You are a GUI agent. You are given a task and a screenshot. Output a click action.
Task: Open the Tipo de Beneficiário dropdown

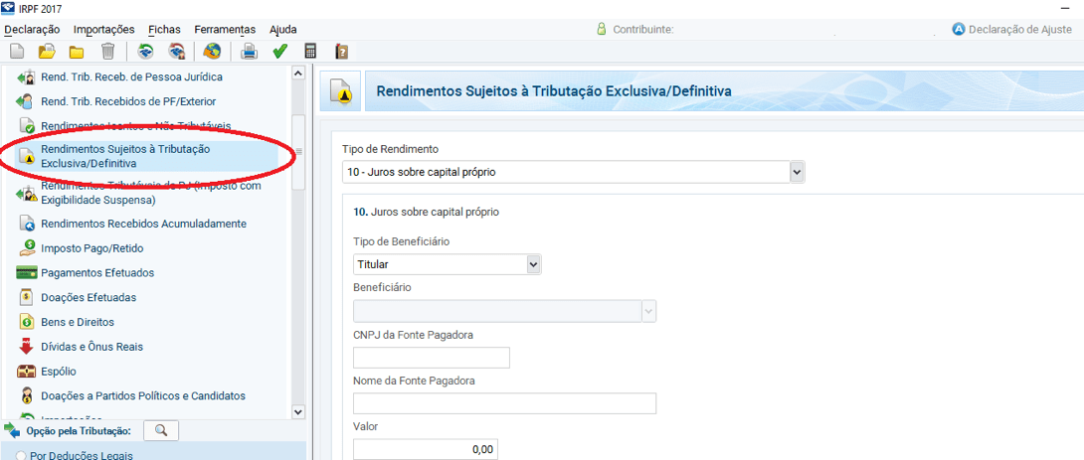[x=533, y=264]
